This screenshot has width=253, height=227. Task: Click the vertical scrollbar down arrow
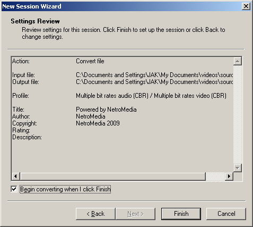click(238, 168)
